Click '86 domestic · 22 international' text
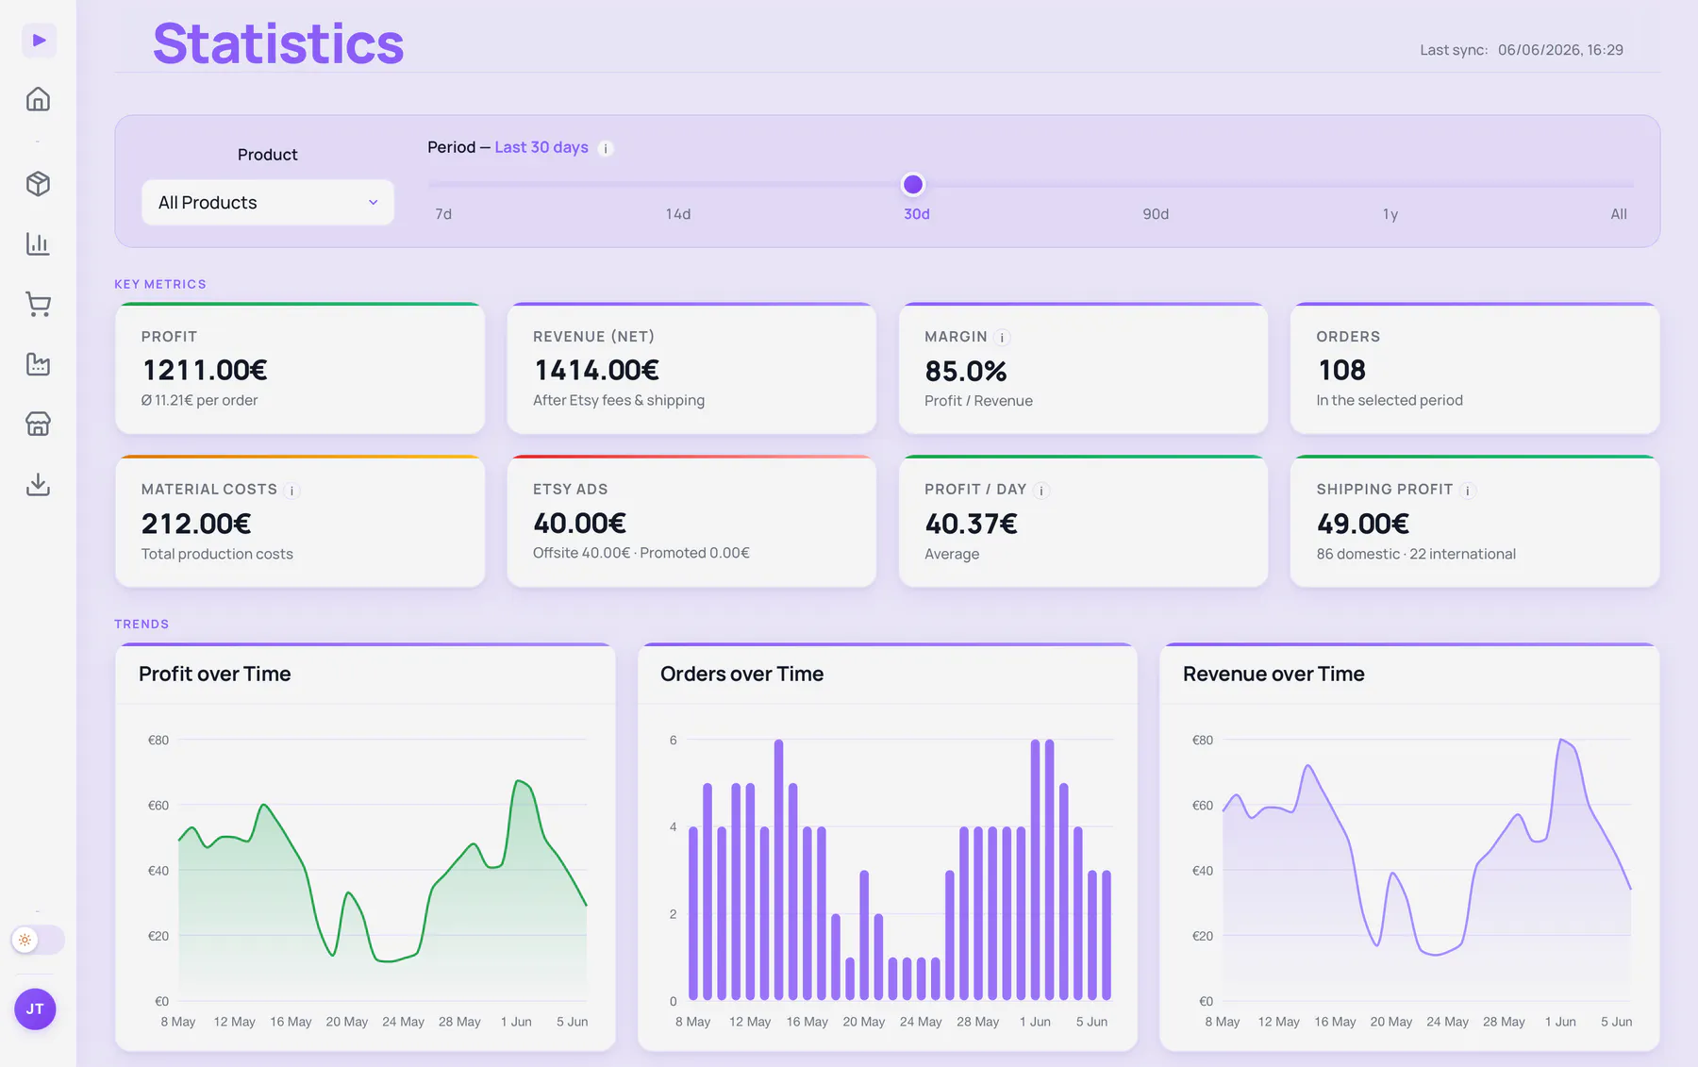 [1416, 554]
